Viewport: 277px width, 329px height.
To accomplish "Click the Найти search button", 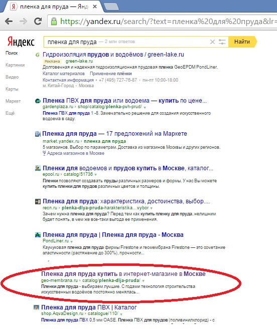I will 242,42.
